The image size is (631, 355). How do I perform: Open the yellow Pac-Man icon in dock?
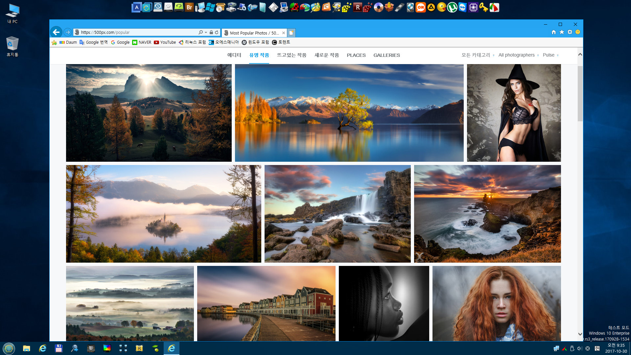click(x=442, y=7)
